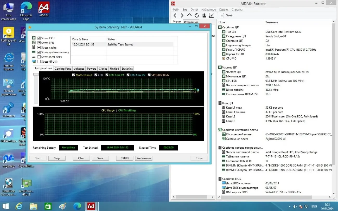Open the Preferences dialog
Image resolution: width=338 pixels, height=211 pixels.
[x=144, y=158]
